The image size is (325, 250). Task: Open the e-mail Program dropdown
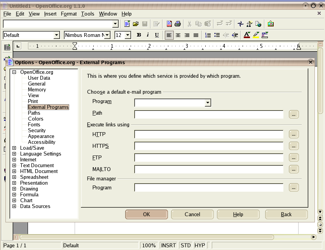click(208, 103)
